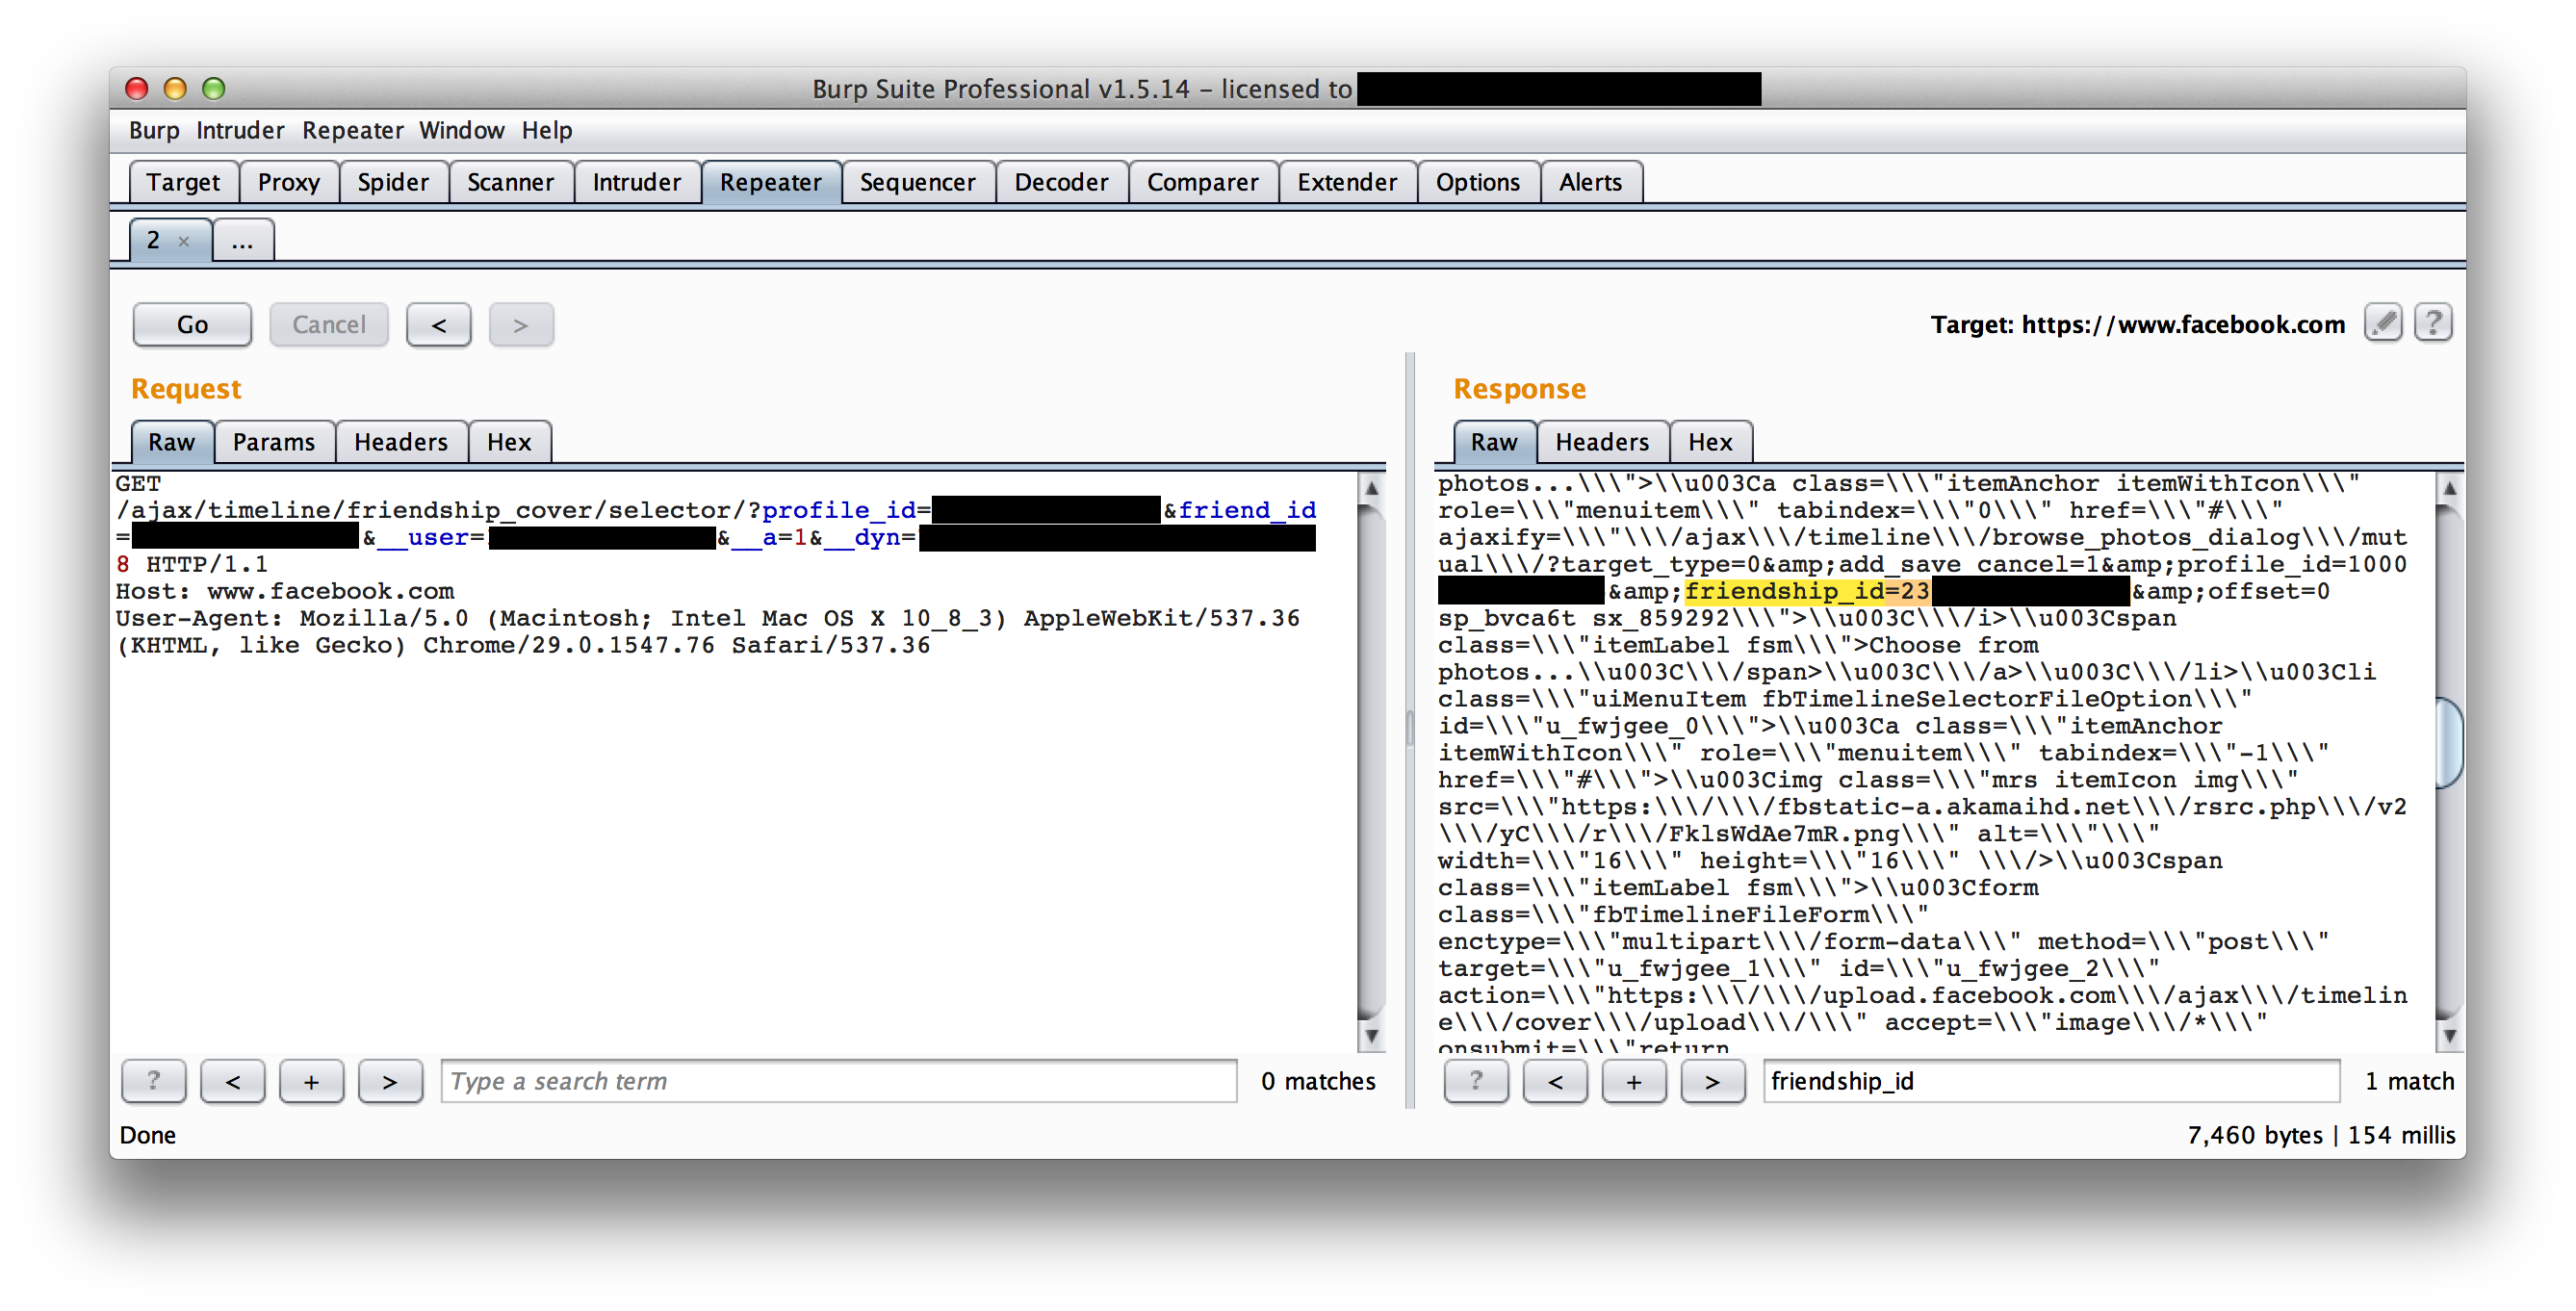This screenshot has height=1311, width=2576.
Task: Switch to the Options tab
Action: click(1477, 182)
